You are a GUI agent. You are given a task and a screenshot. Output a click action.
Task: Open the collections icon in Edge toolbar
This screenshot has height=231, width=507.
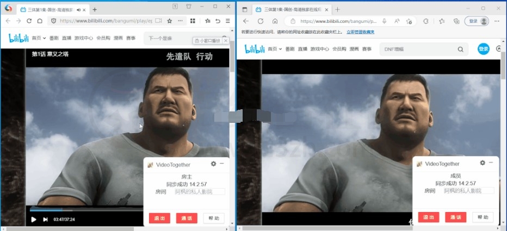pos(456,21)
